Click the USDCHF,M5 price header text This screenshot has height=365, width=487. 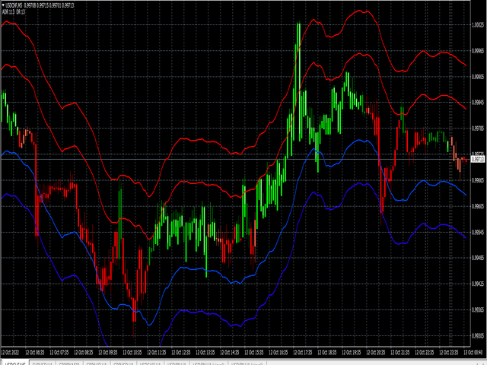click(x=40, y=5)
